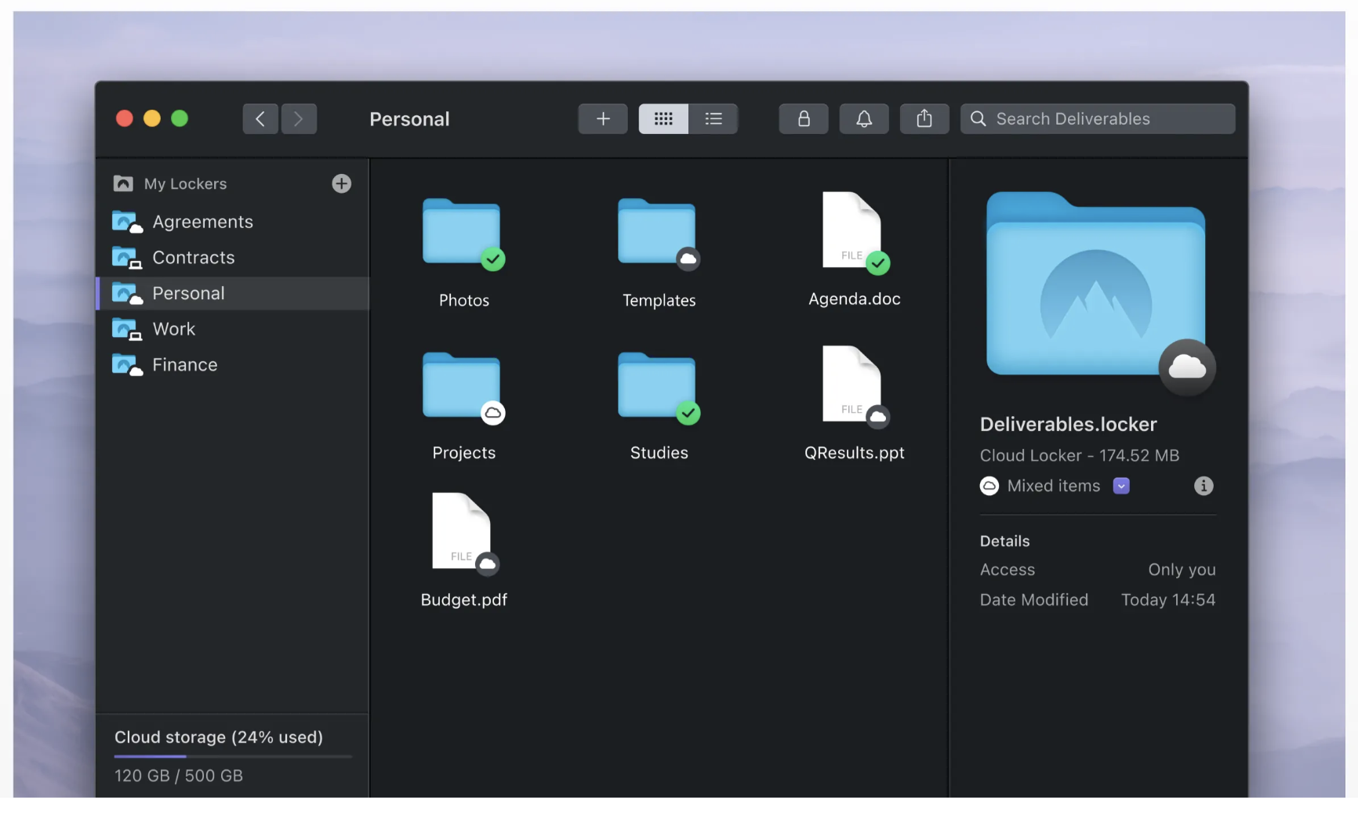Click the 'Cloud storage (24% used)' label
Screen dimensions: 1358x818
pos(219,737)
